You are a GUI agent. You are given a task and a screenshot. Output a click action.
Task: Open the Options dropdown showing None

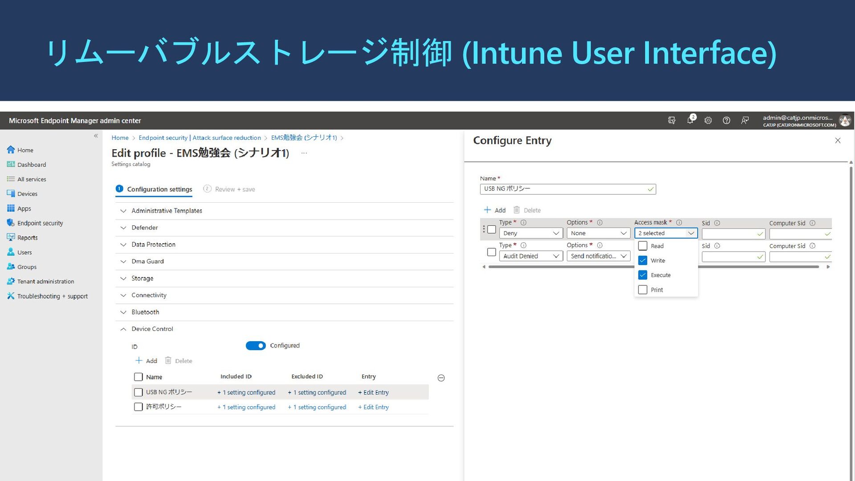click(598, 233)
